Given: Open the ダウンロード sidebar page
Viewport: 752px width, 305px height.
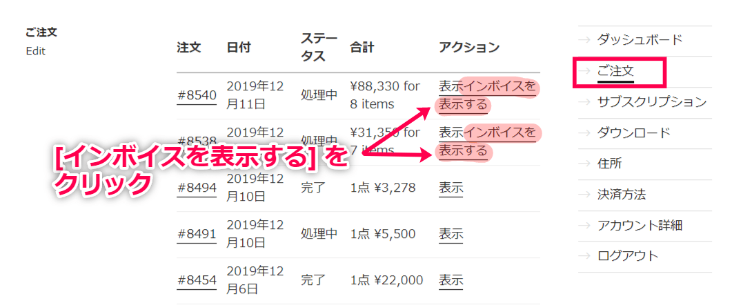Looking at the screenshot, I should (x=633, y=132).
